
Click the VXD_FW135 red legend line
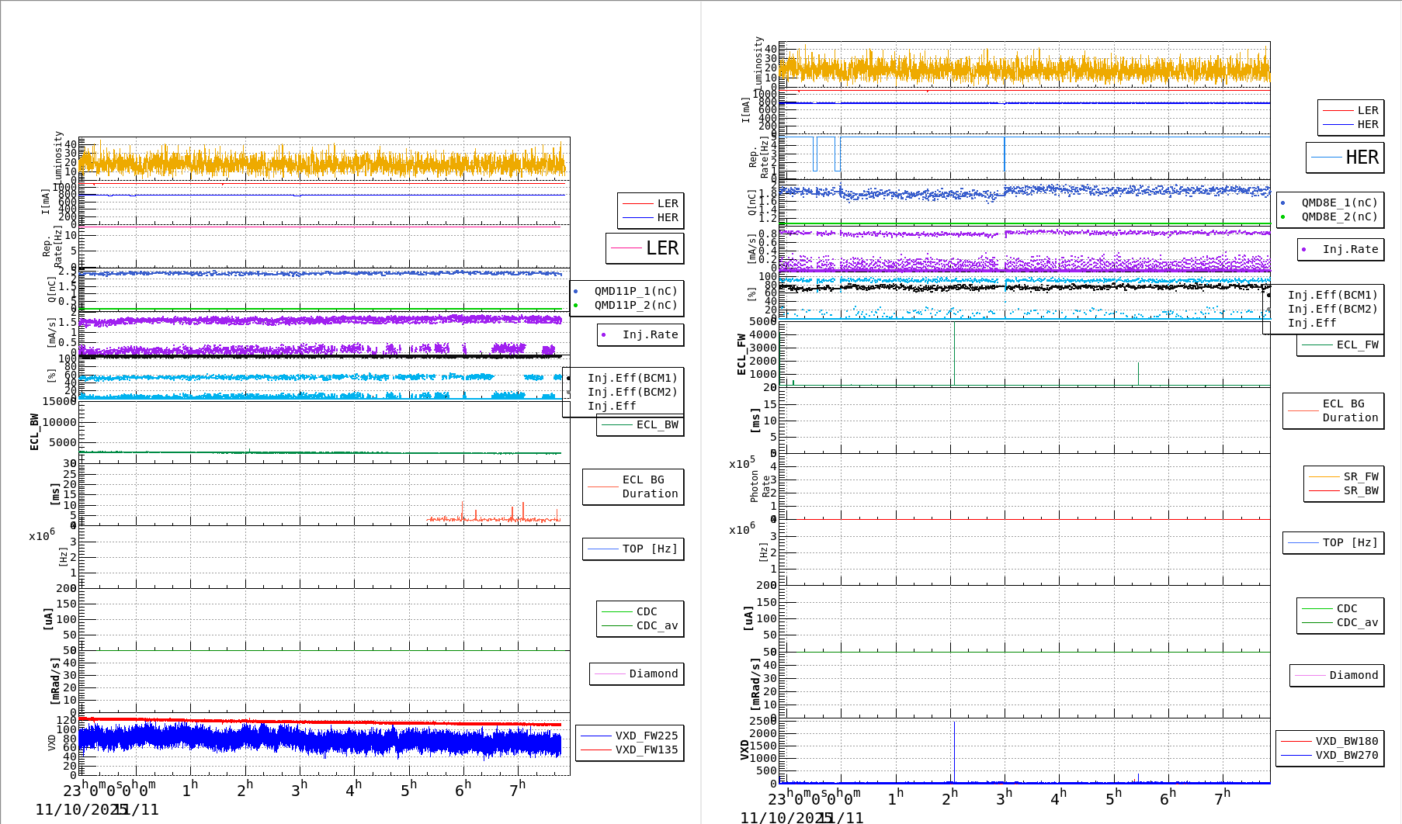pos(596,750)
